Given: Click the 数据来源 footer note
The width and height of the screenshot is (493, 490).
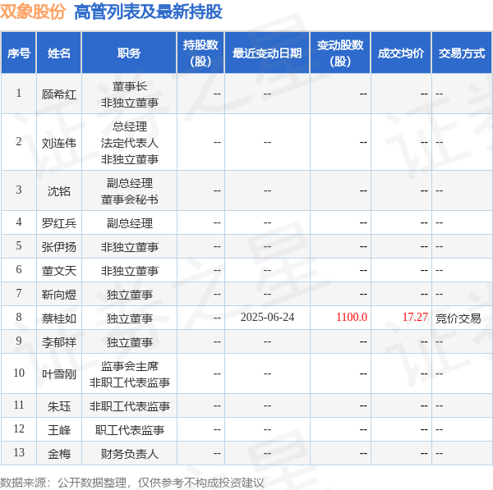Looking at the screenshot, I should click(132, 483).
